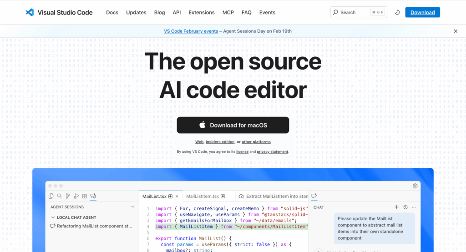The image size is (466, 252).
Task: Open the license link
Action: (242, 151)
